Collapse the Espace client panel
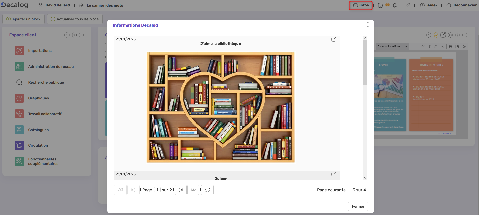This screenshot has height=215, width=479. (67, 35)
